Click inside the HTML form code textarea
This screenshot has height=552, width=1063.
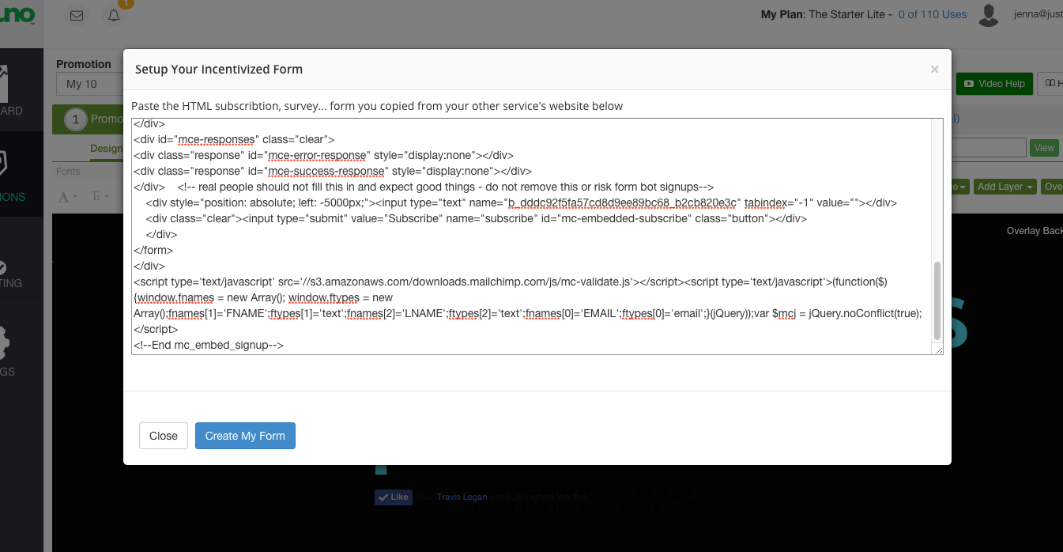(x=530, y=237)
